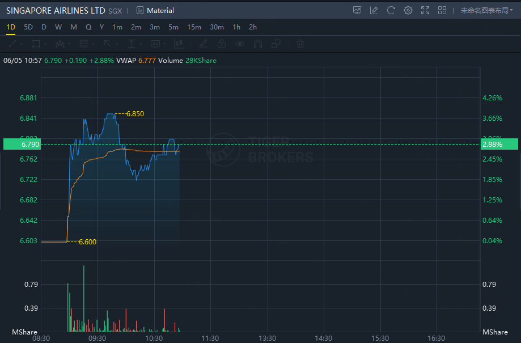
Task: Open the multi-chart grid layout icon
Action: coord(442,10)
